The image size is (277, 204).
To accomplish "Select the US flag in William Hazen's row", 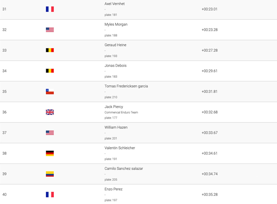I will pyautogui.click(x=50, y=133).
